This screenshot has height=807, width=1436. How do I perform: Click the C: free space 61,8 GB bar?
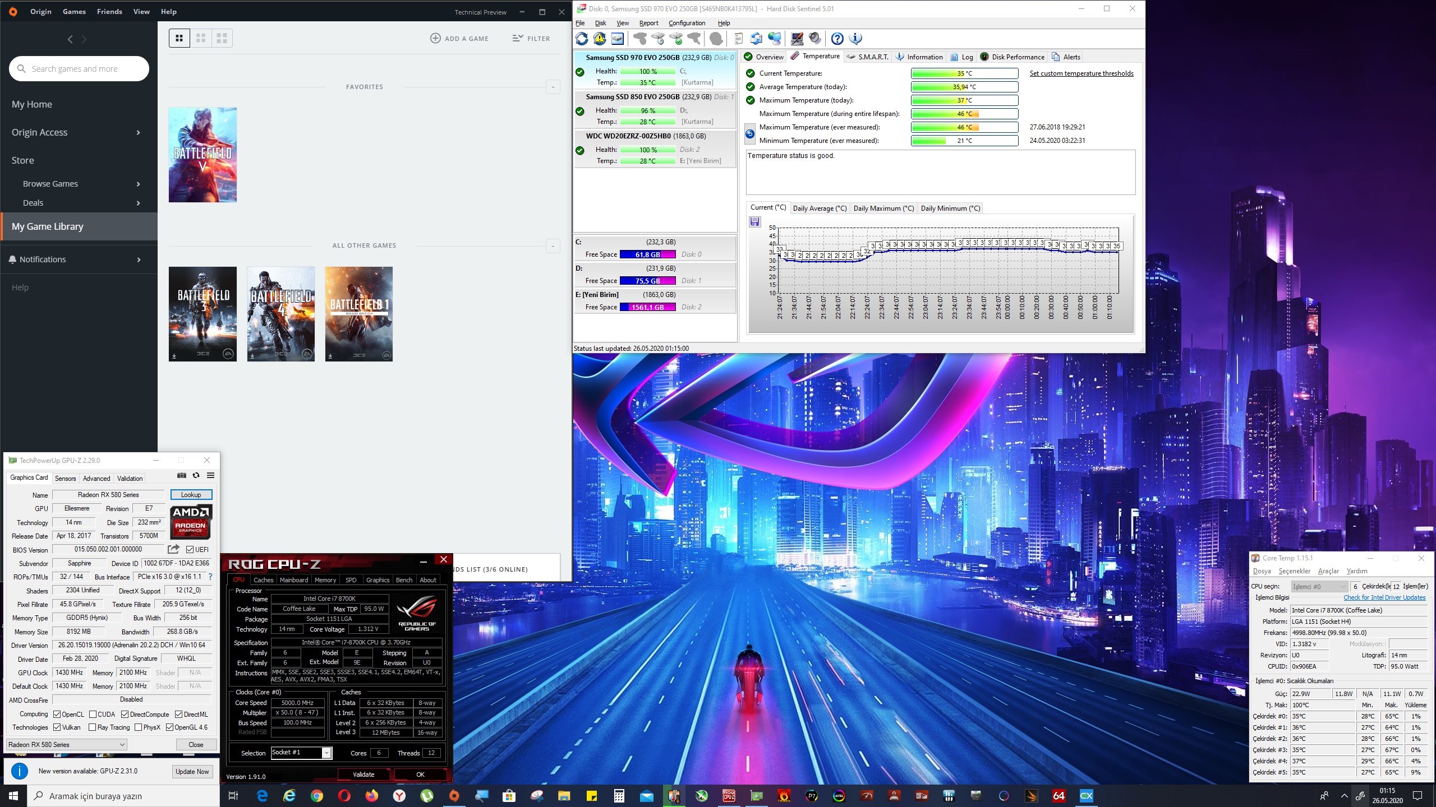[647, 254]
